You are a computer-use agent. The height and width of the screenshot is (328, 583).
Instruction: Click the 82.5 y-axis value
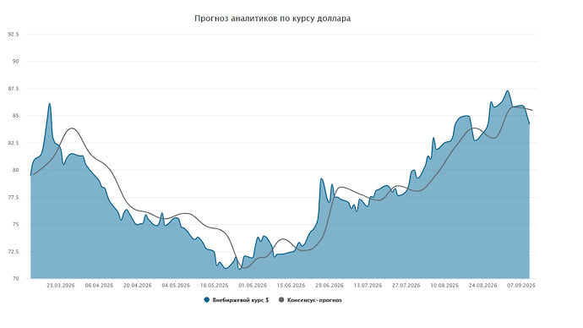(13, 143)
